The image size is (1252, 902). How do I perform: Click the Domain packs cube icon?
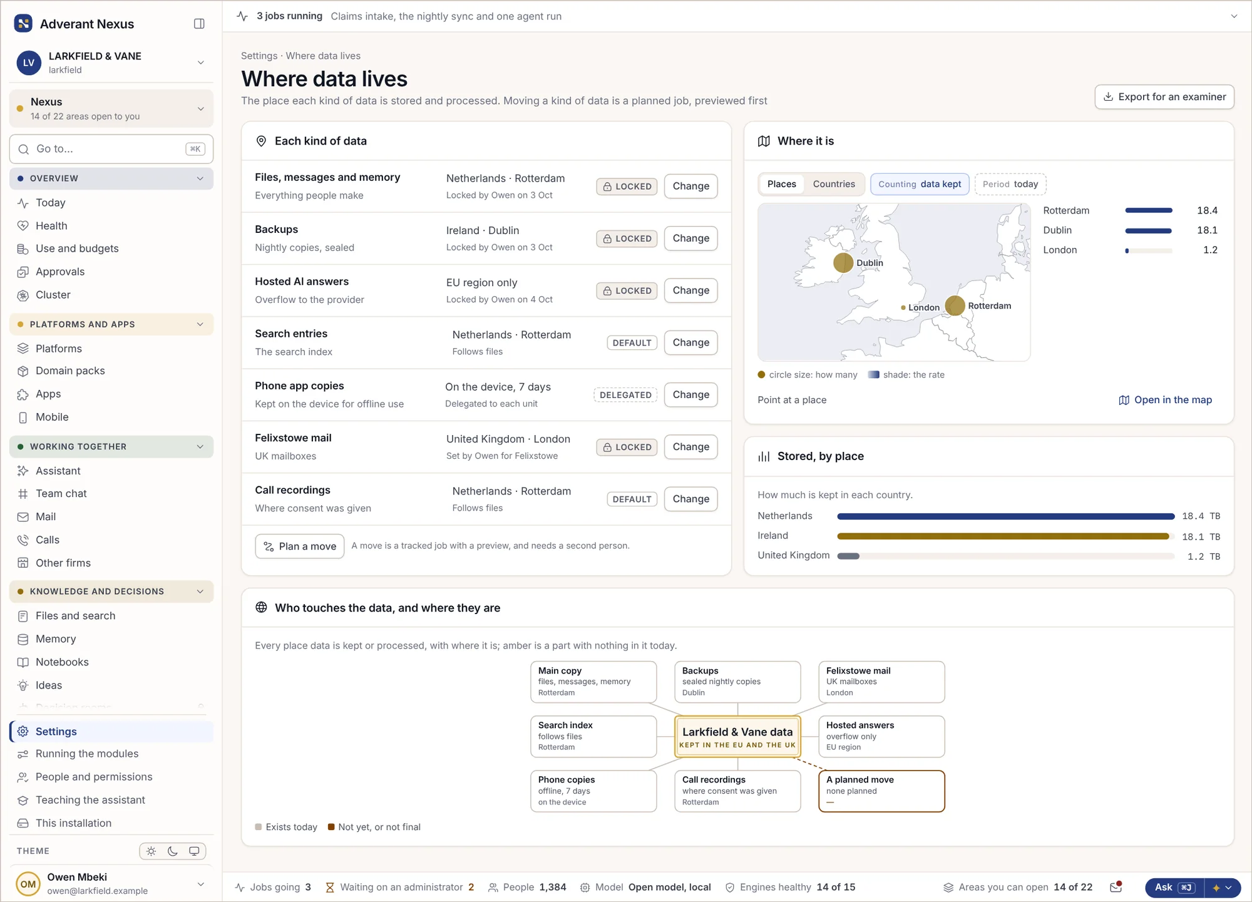point(23,371)
